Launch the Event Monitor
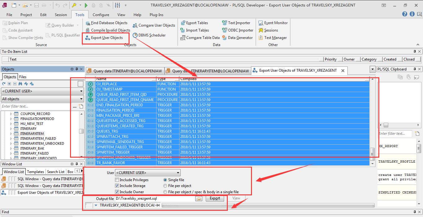The image size is (423, 217). click(261, 23)
